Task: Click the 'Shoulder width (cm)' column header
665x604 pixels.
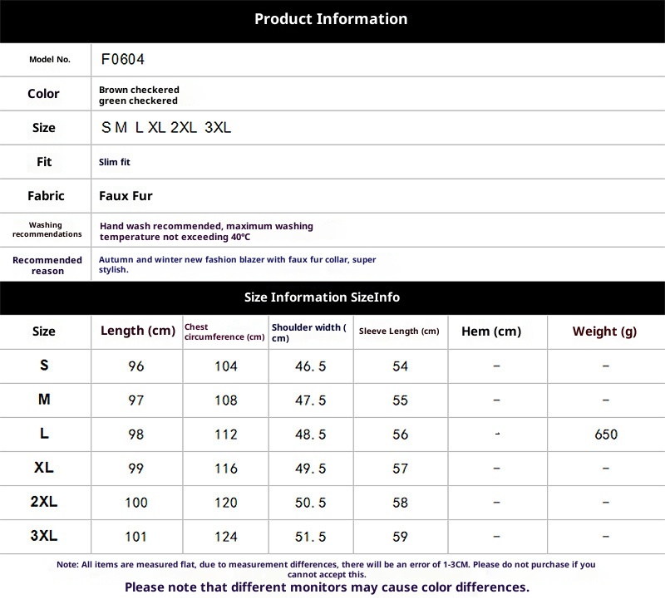Action: tap(309, 332)
